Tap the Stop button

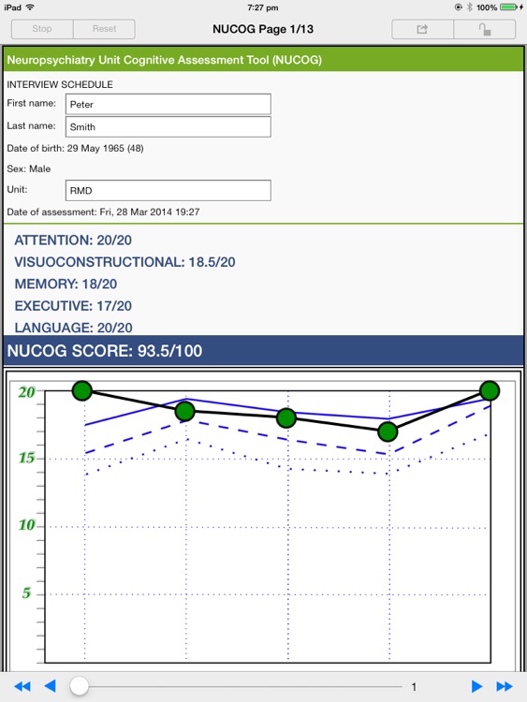[42, 29]
